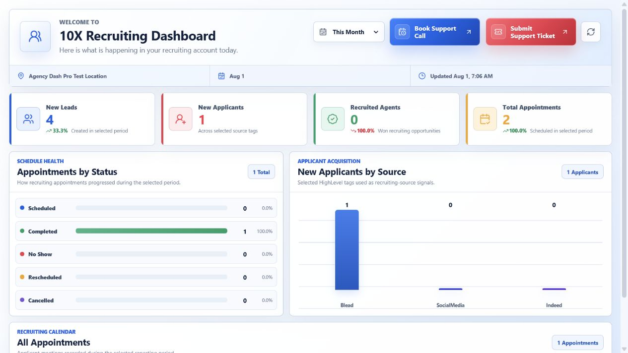Click the purple Cancelled status dot
The width and height of the screenshot is (628, 353).
click(22, 300)
